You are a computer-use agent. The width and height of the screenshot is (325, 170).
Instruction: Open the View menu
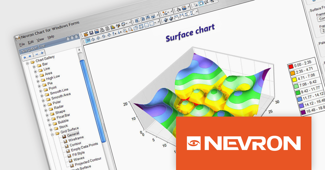[x=40, y=39]
